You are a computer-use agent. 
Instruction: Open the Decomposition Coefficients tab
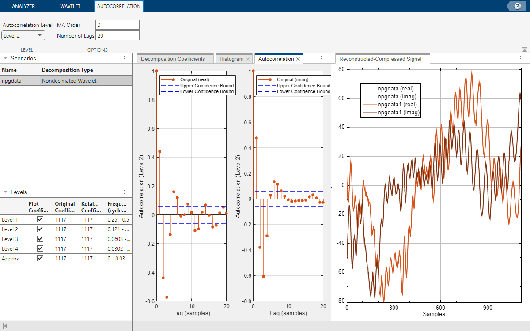point(173,59)
